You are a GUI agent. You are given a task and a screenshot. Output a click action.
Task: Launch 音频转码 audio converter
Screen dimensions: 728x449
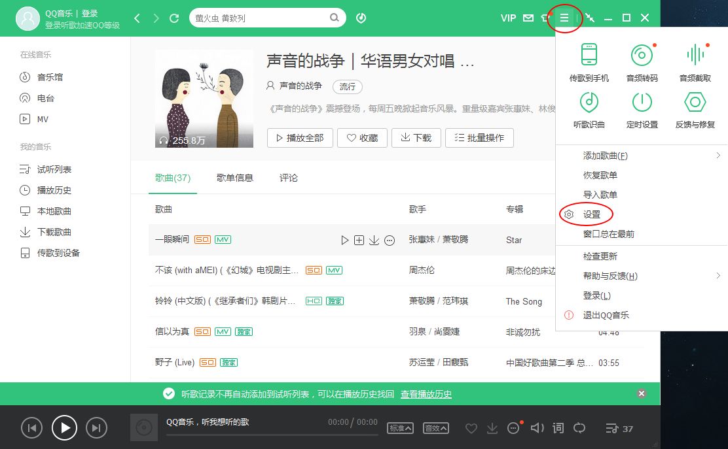coord(642,63)
